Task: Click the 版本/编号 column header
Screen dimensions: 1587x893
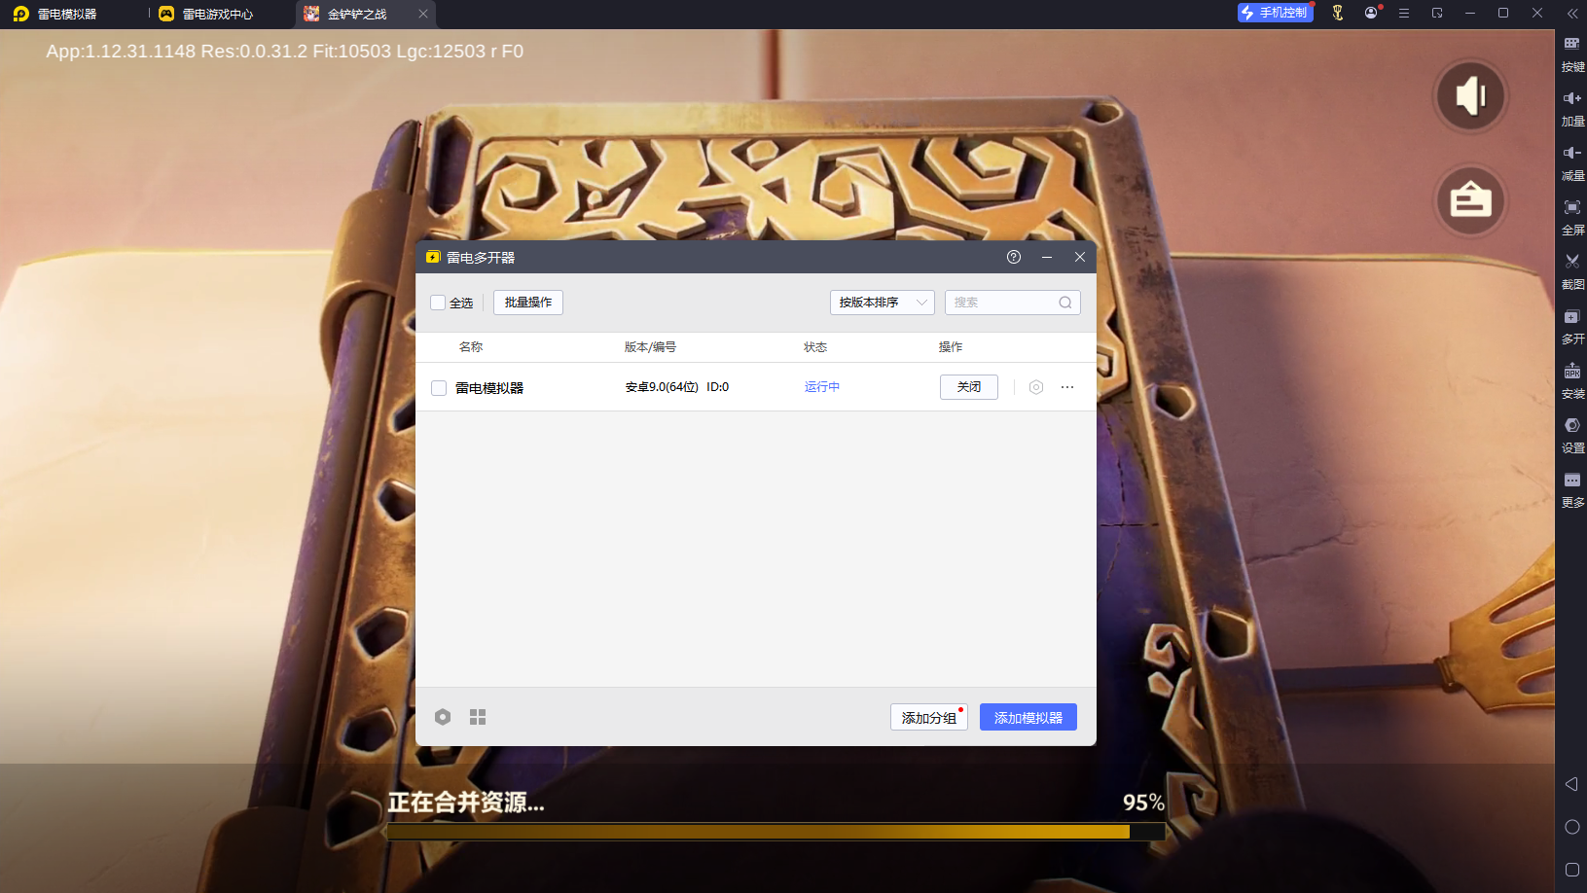Action: click(x=650, y=347)
